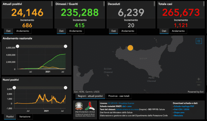Switch to the Positivi chart tab
Screen dimensions: 207x121
pos(10,117)
